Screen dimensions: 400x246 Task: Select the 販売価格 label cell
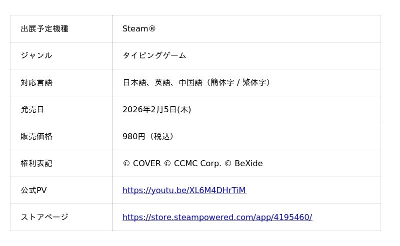tap(36, 136)
